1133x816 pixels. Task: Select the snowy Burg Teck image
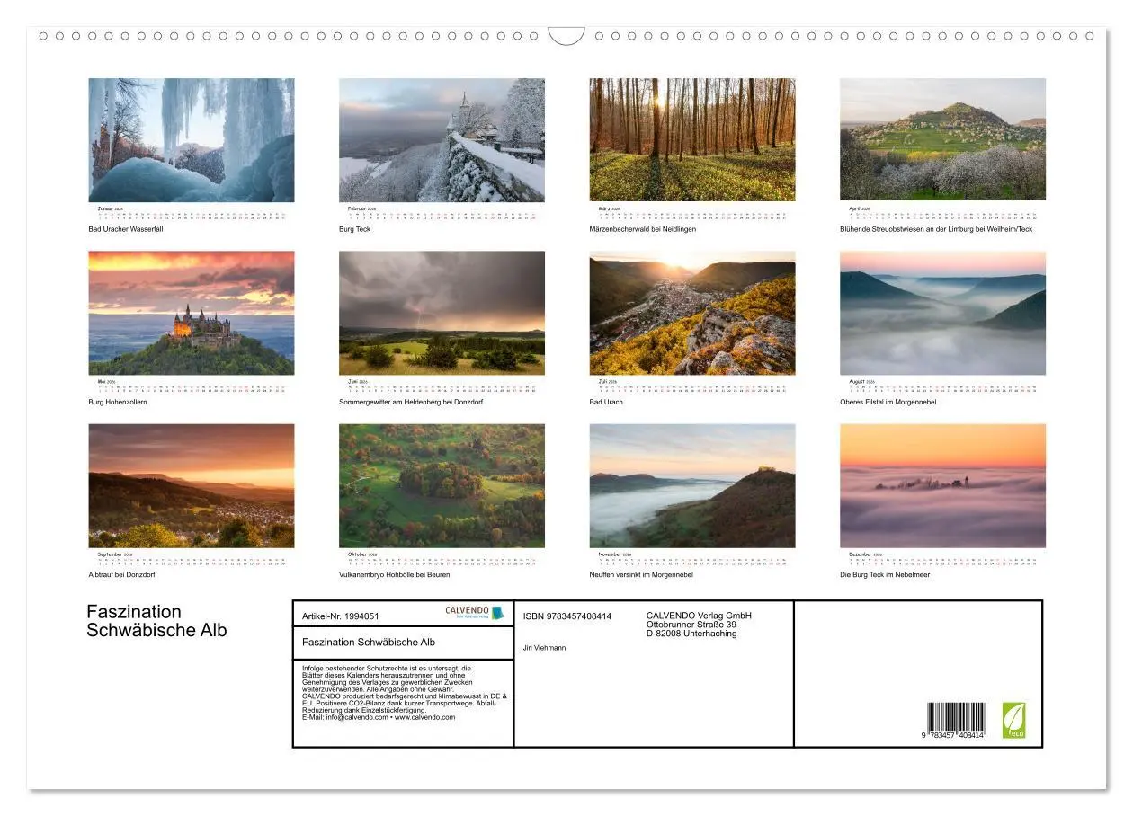click(x=442, y=140)
